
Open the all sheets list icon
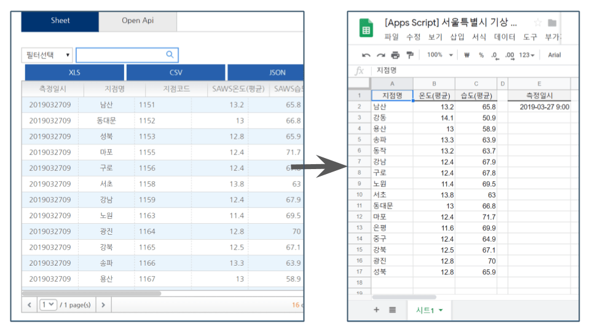pos(392,310)
